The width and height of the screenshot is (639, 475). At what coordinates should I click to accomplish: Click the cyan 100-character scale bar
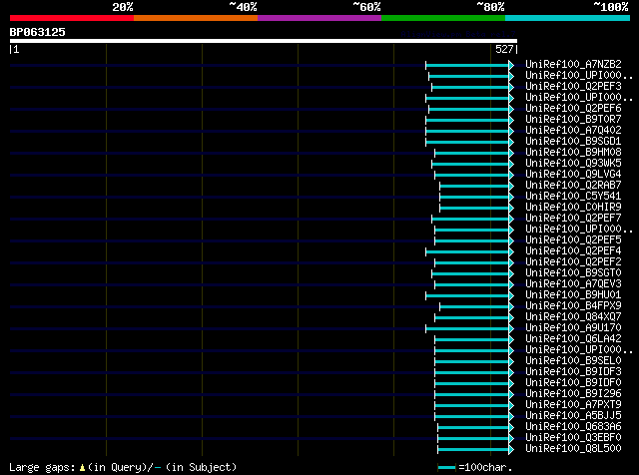[446, 467]
